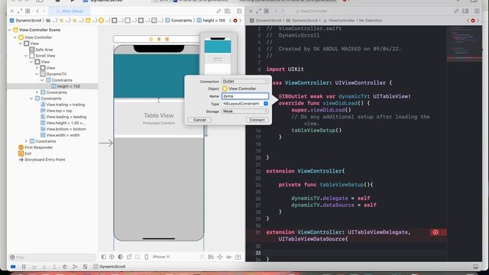Select the Main (Base) storyboard tab
This screenshot has height=275, width=489.
pos(70,11)
